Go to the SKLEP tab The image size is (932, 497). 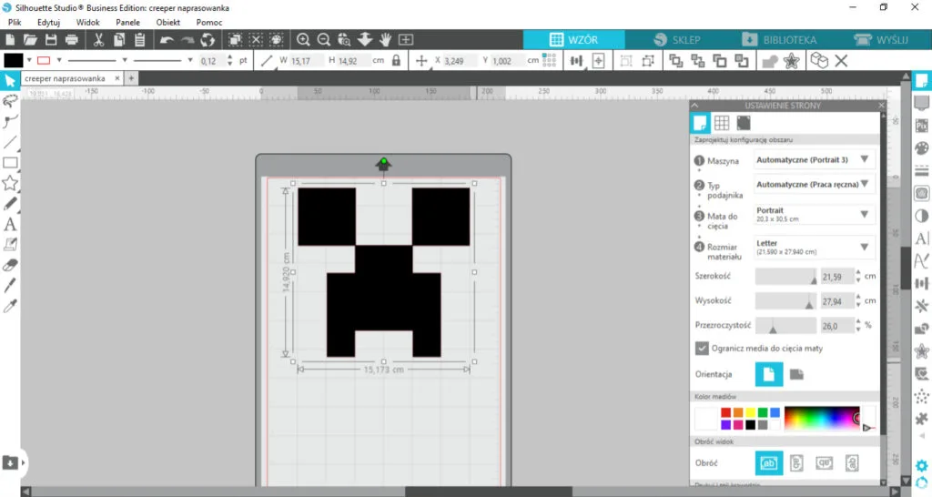(676, 40)
